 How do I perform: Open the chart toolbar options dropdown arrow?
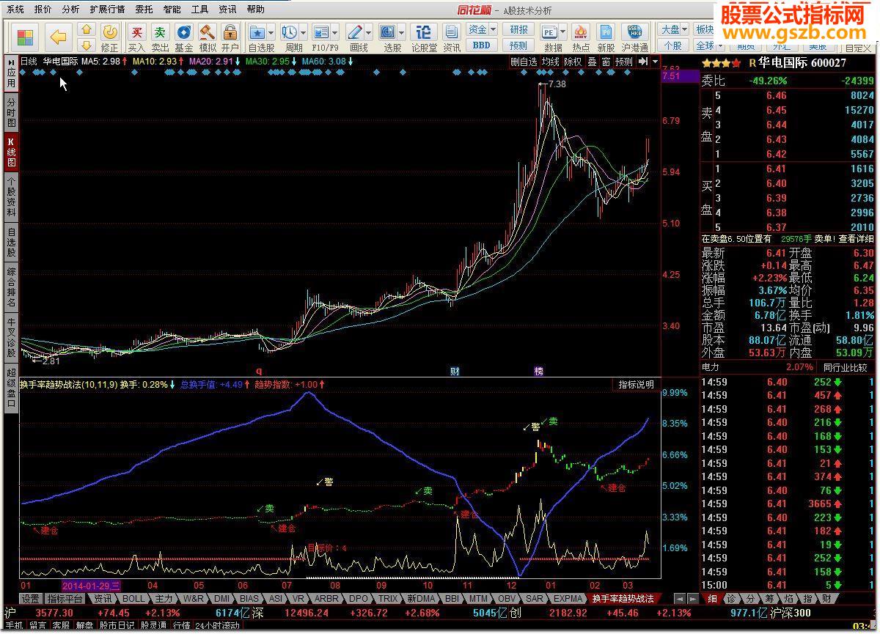(656, 62)
